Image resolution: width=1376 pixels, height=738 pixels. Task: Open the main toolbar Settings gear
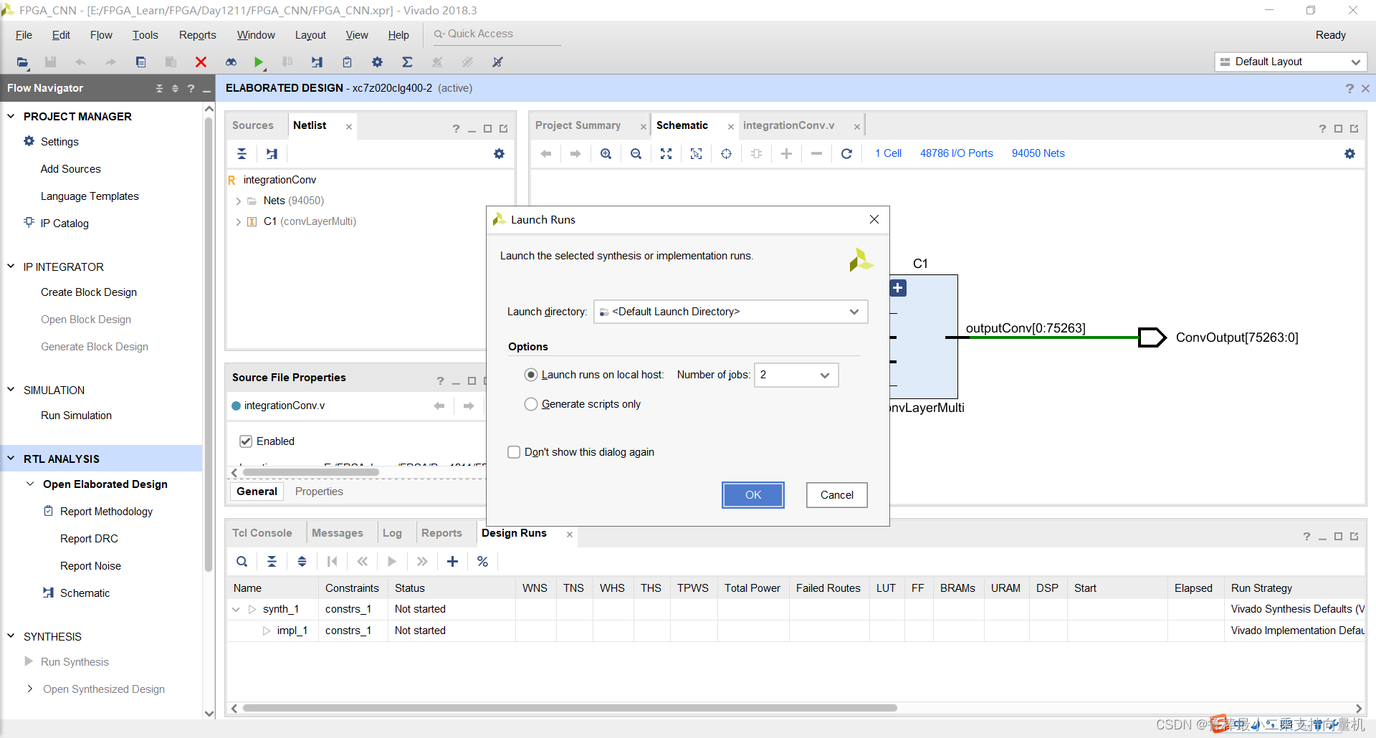pos(377,62)
